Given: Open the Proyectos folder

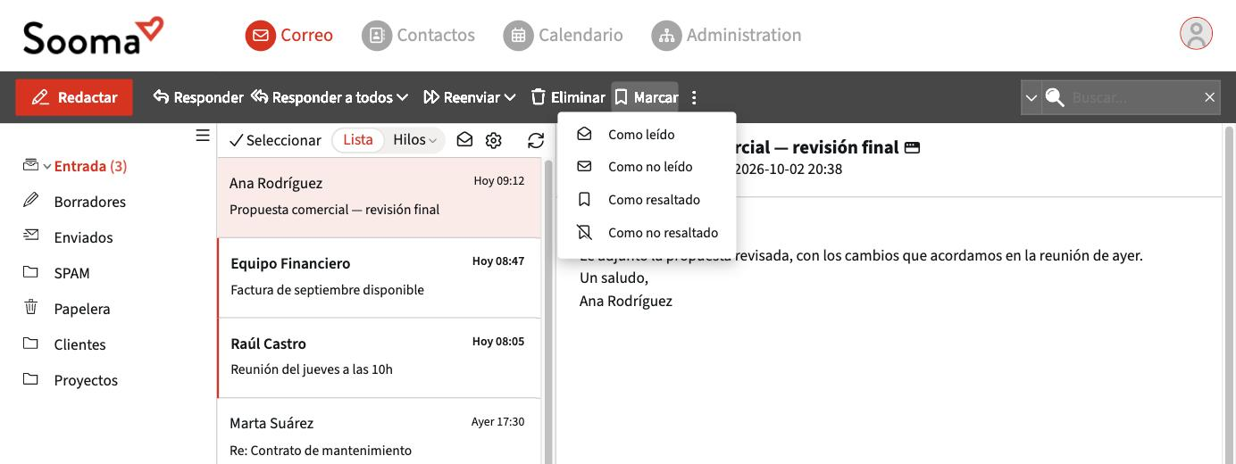Looking at the screenshot, I should [86, 380].
